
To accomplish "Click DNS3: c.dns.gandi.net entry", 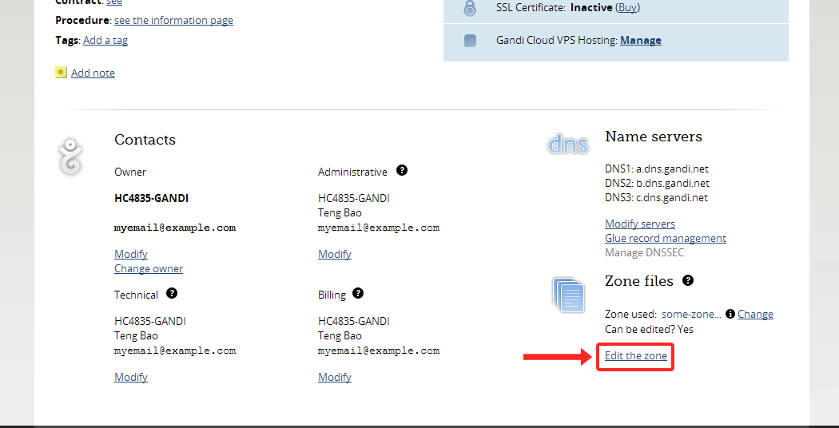I will tap(657, 198).
